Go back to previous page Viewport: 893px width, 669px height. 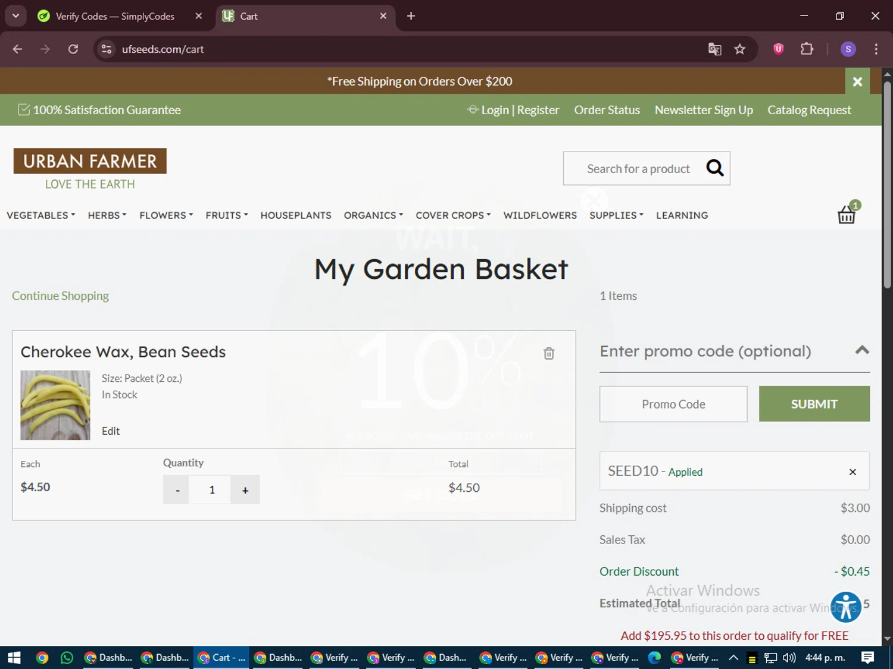[17, 49]
